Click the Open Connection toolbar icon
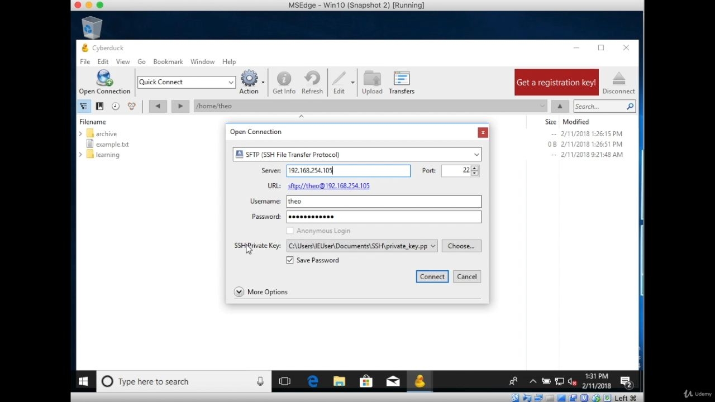Screen dimensions: 715x402 tap(104, 82)
